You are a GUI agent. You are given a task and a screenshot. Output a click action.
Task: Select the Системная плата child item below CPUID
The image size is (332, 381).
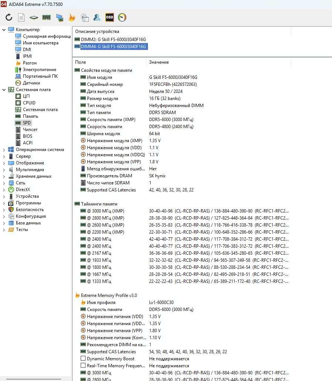tap(40, 110)
